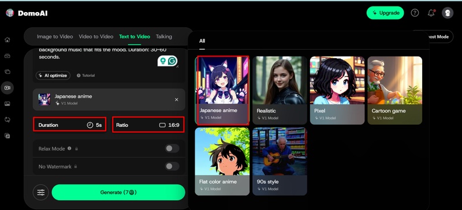Open the notifications bell
Image resolution: width=462 pixels, height=210 pixels.
(431, 13)
